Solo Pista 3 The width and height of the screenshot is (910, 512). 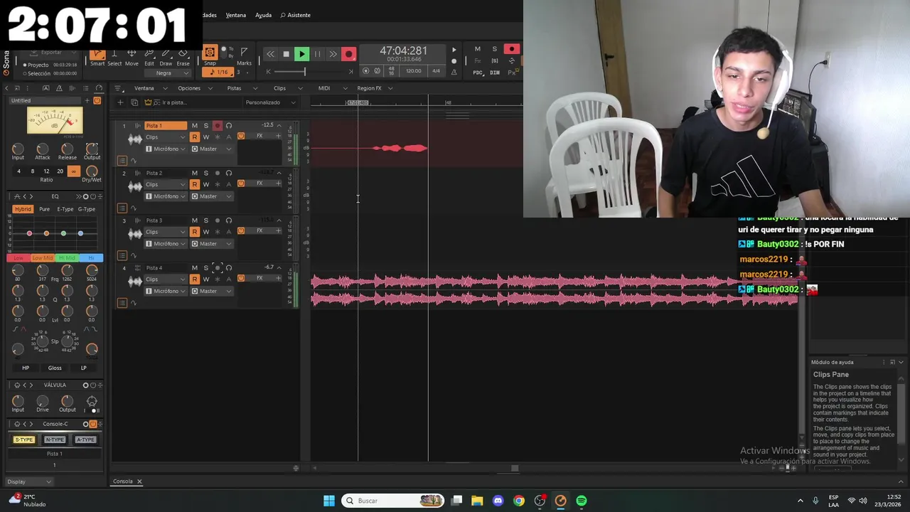click(x=206, y=220)
